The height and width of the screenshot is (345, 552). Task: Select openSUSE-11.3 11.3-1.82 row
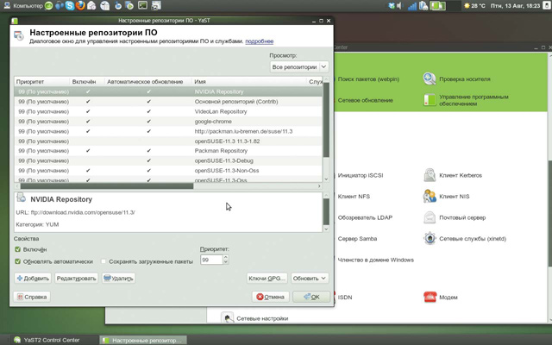(x=168, y=141)
